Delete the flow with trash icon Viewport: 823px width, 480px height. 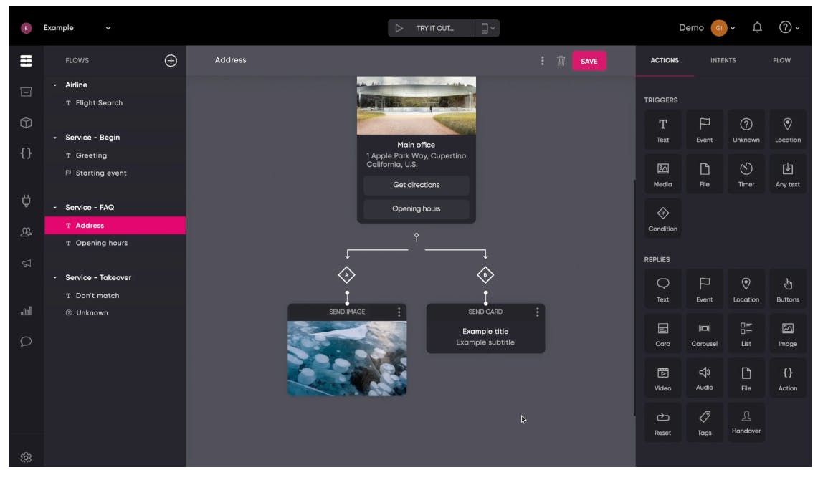561,61
